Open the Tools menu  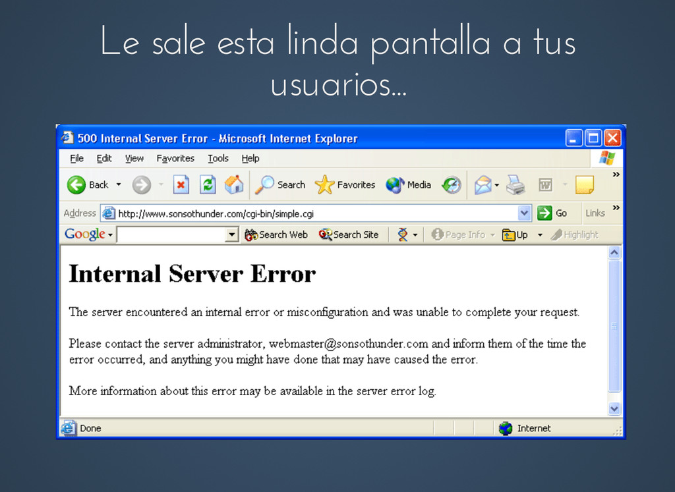pyautogui.click(x=218, y=158)
